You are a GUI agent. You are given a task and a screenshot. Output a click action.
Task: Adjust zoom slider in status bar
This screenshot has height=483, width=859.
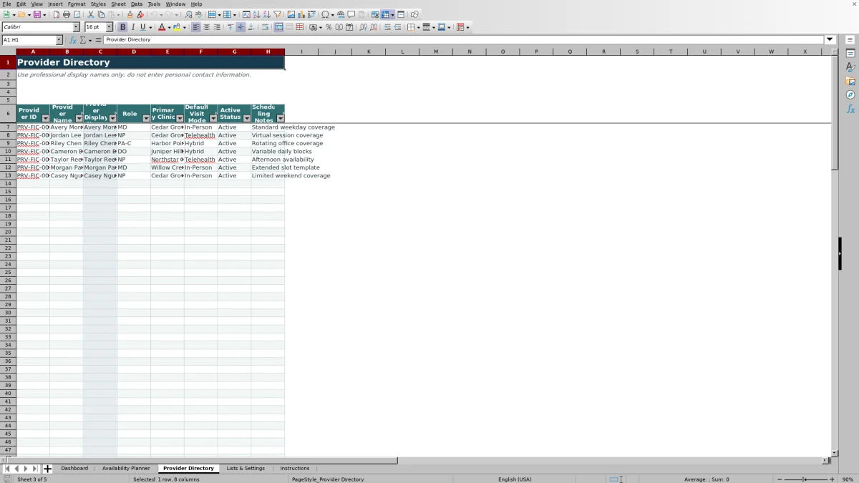pos(803,479)
